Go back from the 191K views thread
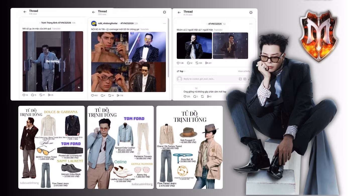The height and width of the screenshot is (196, 349). [94, 12]
